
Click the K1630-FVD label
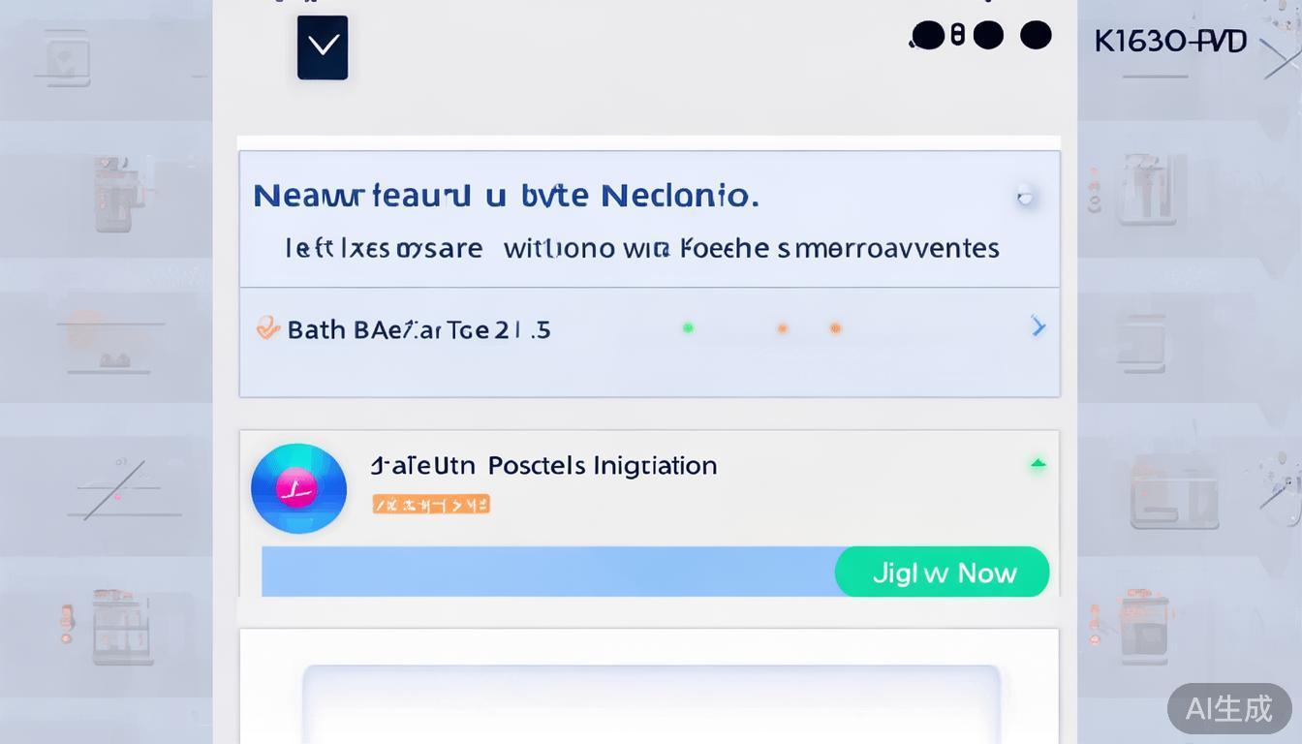1169,42
